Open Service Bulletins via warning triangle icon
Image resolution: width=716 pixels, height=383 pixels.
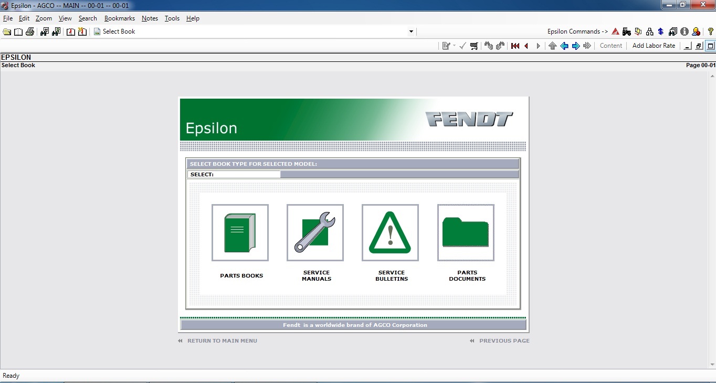pos(390,232)
